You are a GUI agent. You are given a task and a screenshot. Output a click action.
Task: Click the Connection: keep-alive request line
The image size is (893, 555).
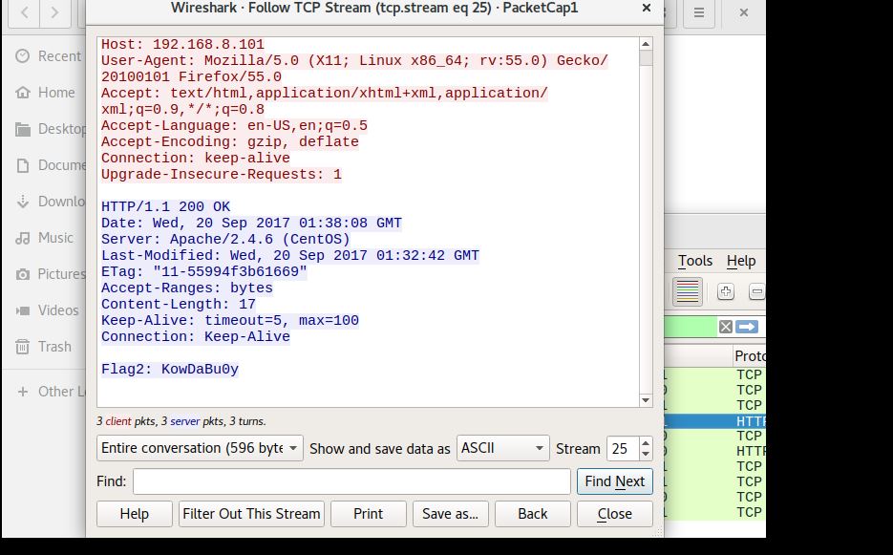click(x=196, y=158)
